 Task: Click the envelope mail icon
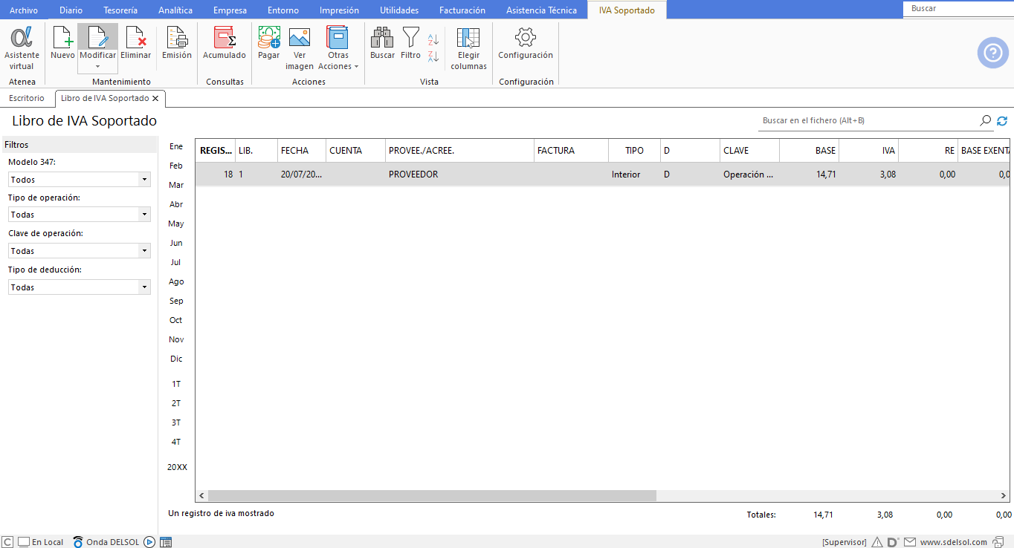click(910, 542)
